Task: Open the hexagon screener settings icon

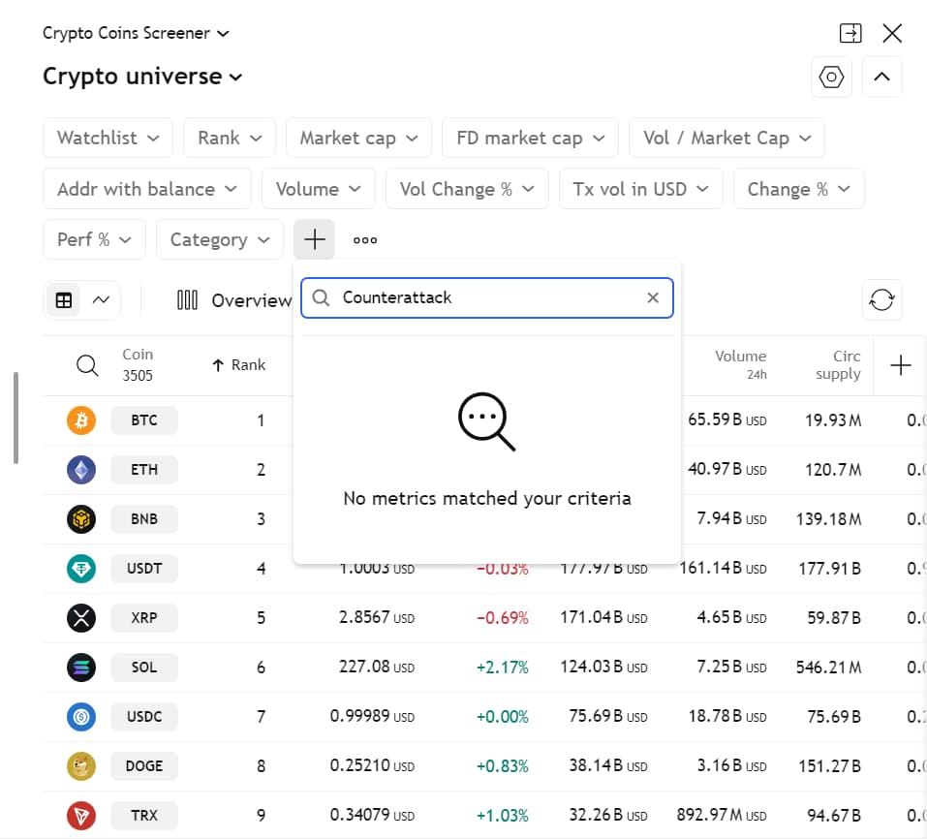Action: click(x=831, y=78)
